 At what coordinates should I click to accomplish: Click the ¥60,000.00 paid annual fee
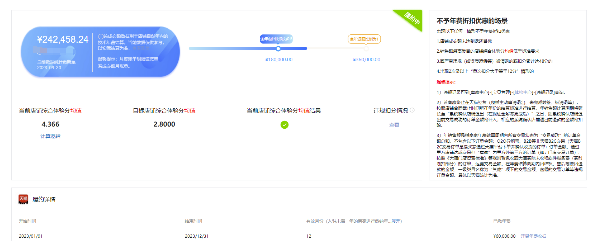pyautogui.click(x=504, y=236)
